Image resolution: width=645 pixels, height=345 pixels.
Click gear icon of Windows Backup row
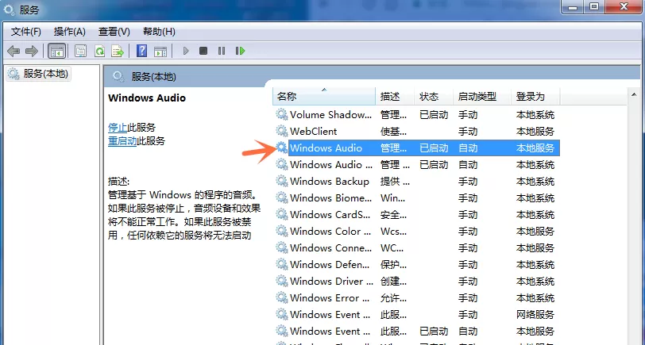[x=282, y=181]
